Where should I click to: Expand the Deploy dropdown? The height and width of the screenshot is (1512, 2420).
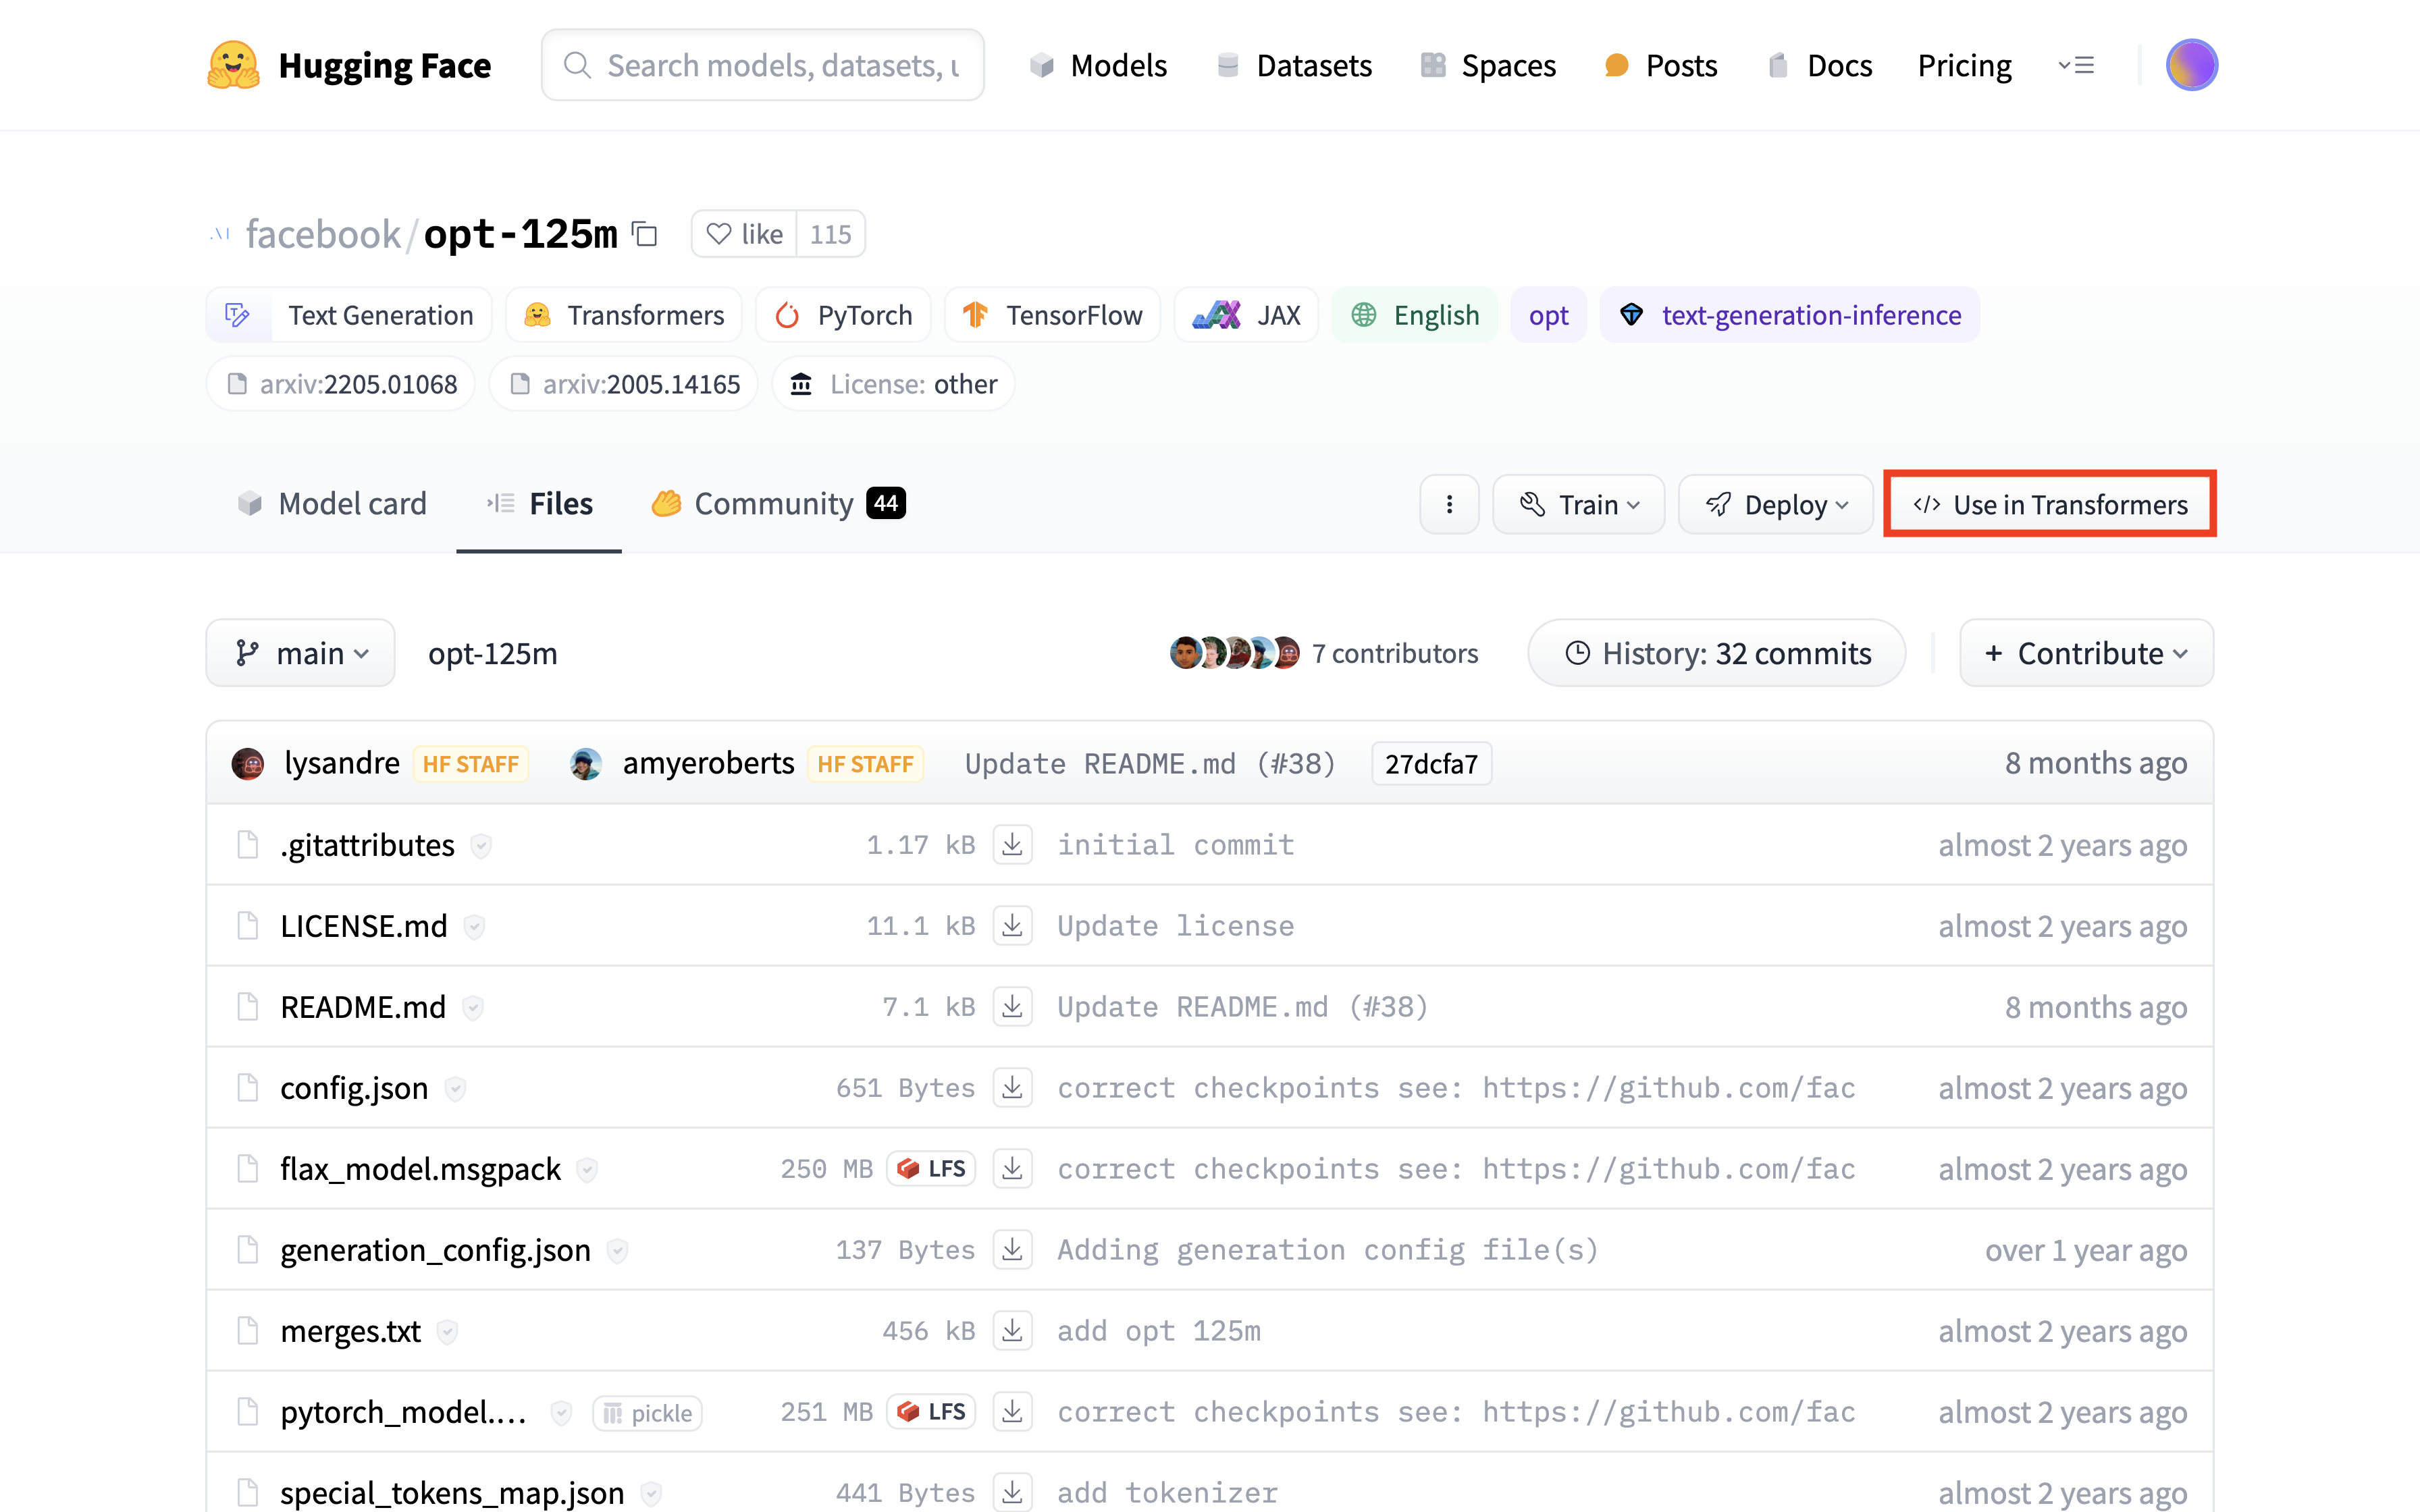coord(1775,504)
